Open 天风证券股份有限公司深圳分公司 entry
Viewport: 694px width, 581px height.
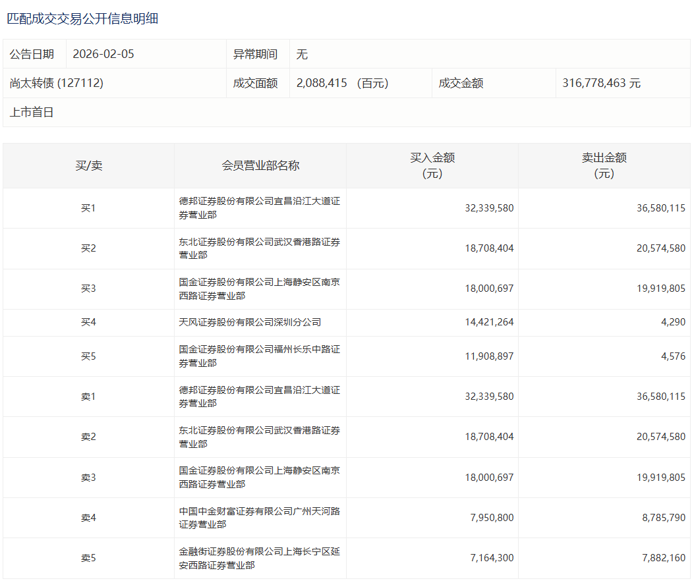pos(250,323)
